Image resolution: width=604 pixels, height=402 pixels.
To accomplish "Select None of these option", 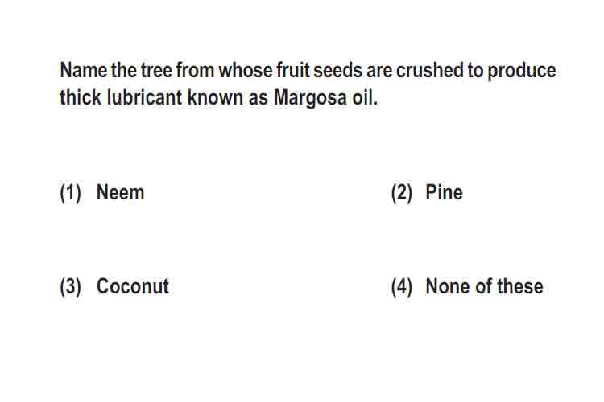I will pyautogui.click(x=484, y=286).
